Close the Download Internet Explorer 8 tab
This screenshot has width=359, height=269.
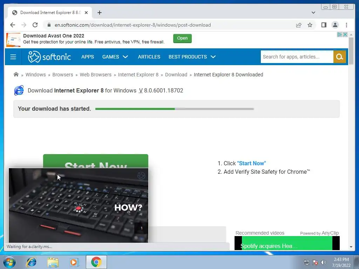coord(86,13)
